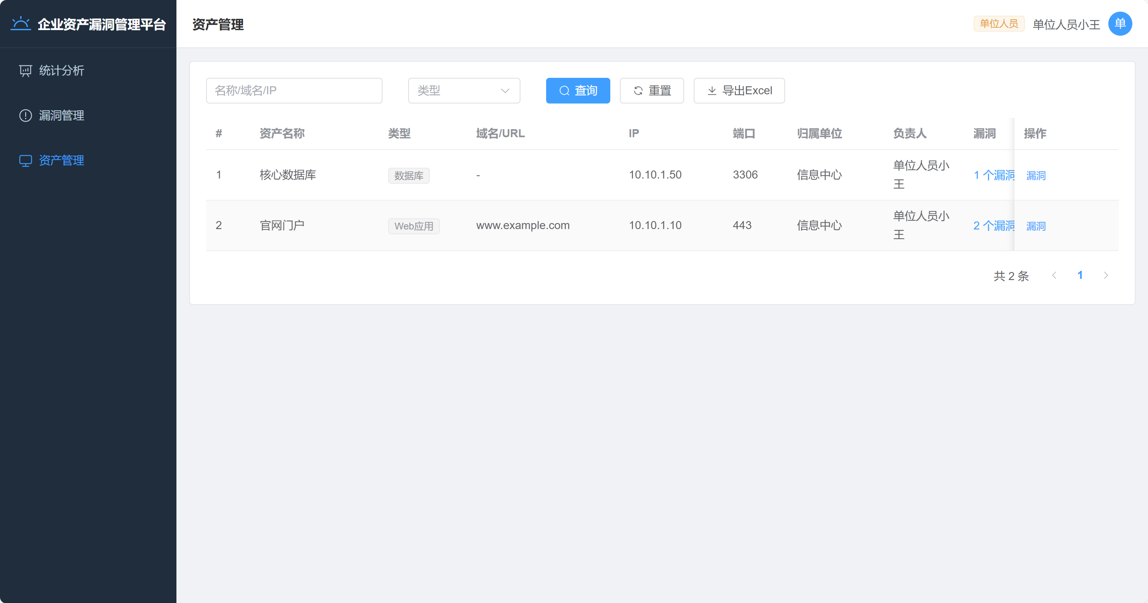1148x603 pixels.
Task: Click the IP cell 10.10.1.50
Action: [x=655, y=175]
